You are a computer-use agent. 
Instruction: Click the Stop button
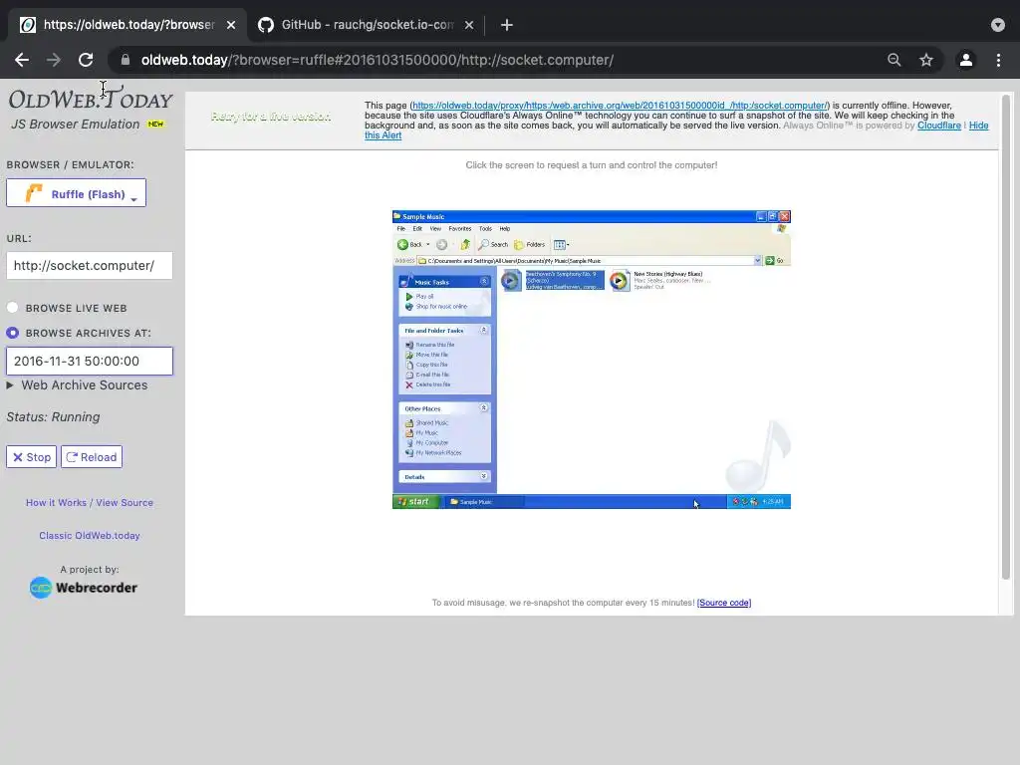(x=31, y=456)
